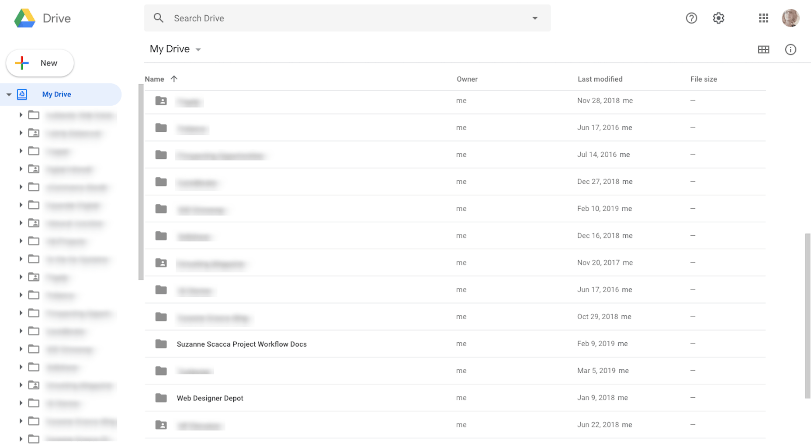Click the Dec 16, 2018 modified date
The width and height of the screenshot is (811, 444).
598,236
